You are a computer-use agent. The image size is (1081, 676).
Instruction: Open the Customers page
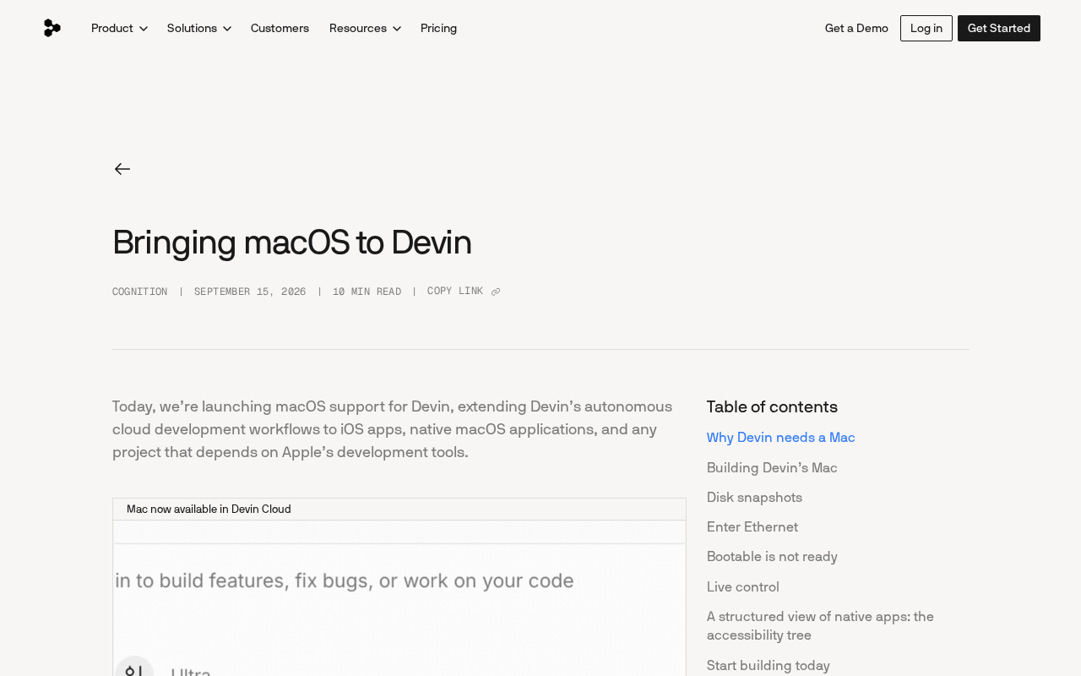(280, 28)
